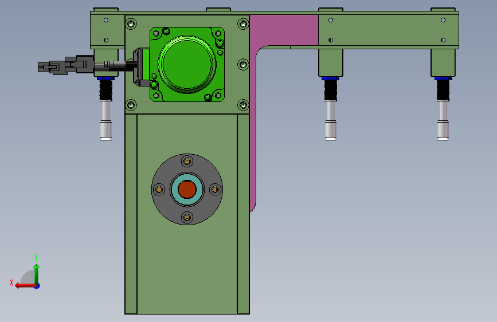This screenshot has width=497, height=322.
Task: Click the blue Z axis dot on the triad
Action: (x=37, y=286)
